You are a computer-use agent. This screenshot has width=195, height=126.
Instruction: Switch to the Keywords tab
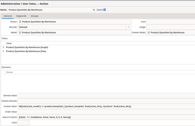[21, 16]
